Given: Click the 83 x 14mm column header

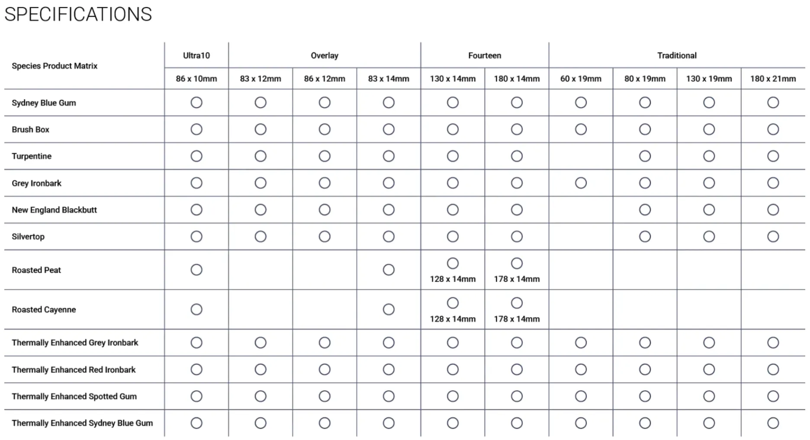Looking at the screenshot, I should [x=389, y=79].
